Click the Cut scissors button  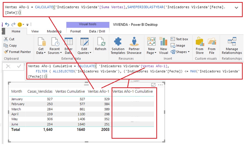[x=9, y=39]
